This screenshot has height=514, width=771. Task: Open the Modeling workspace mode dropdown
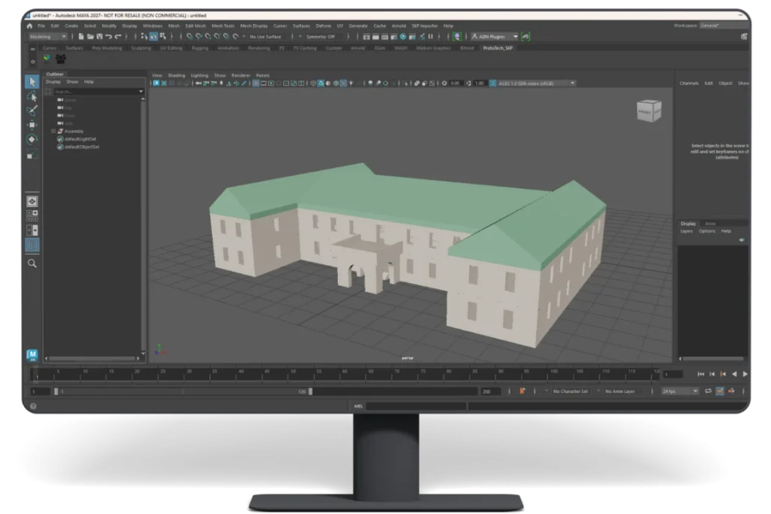[x=47, y=36]
